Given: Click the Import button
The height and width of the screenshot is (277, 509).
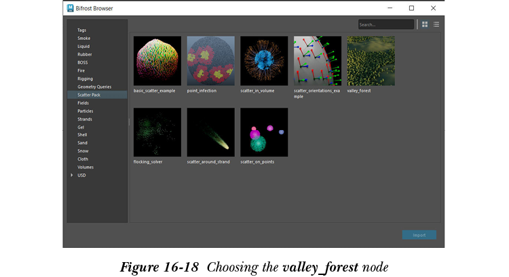Looking at the screenshot, I should click(x=419, y=235).
